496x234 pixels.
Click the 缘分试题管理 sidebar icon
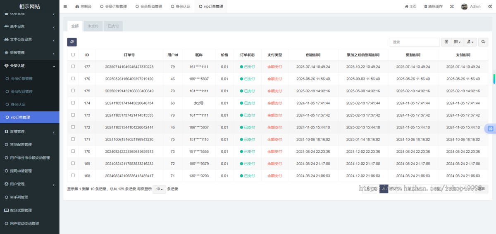coord(6,210)
